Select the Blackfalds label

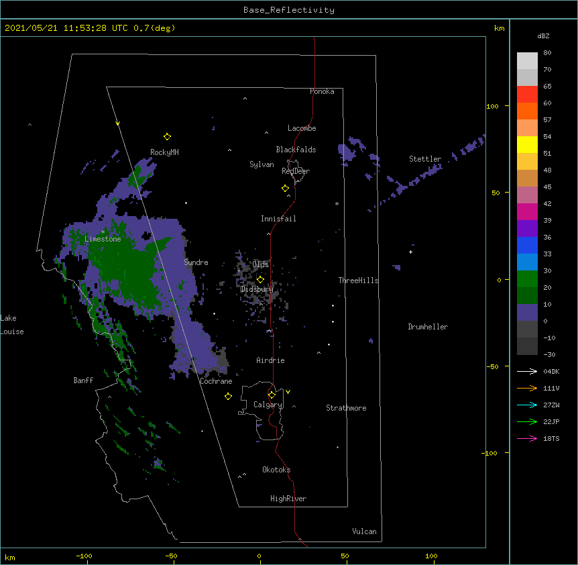tap(296, 150)
